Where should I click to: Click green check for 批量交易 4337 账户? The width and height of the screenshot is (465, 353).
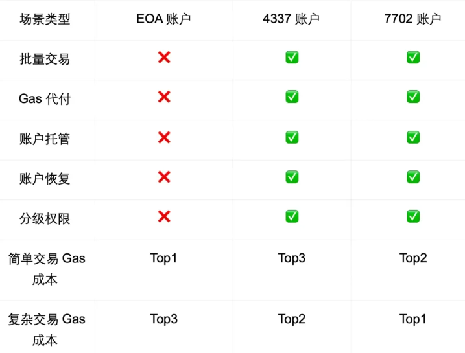292,58
